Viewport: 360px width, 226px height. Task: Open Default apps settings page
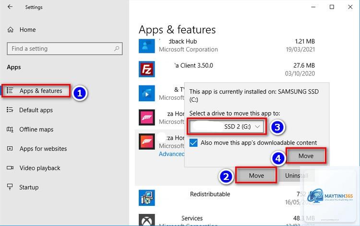tap(36, 110)
